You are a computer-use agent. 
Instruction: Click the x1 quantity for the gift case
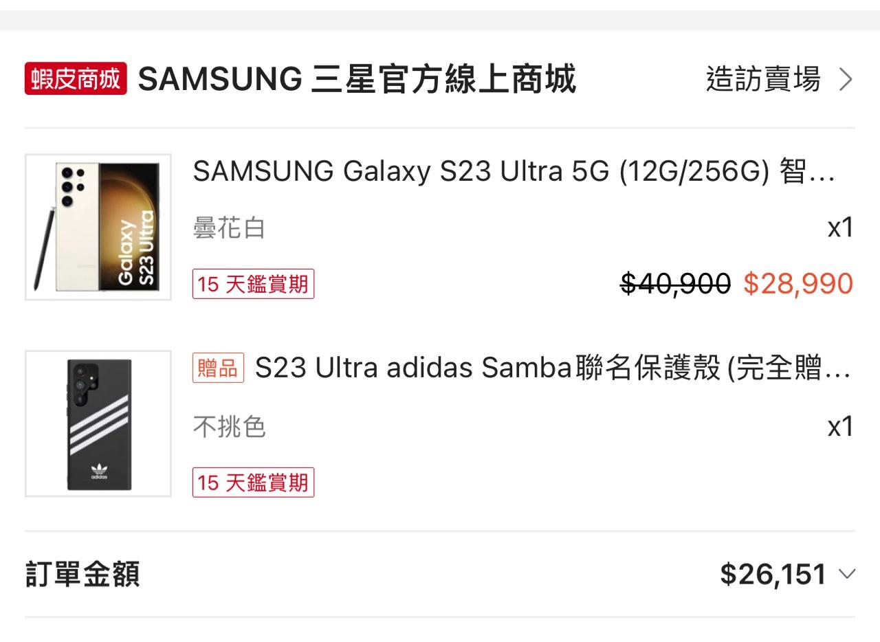coord(840,427)
